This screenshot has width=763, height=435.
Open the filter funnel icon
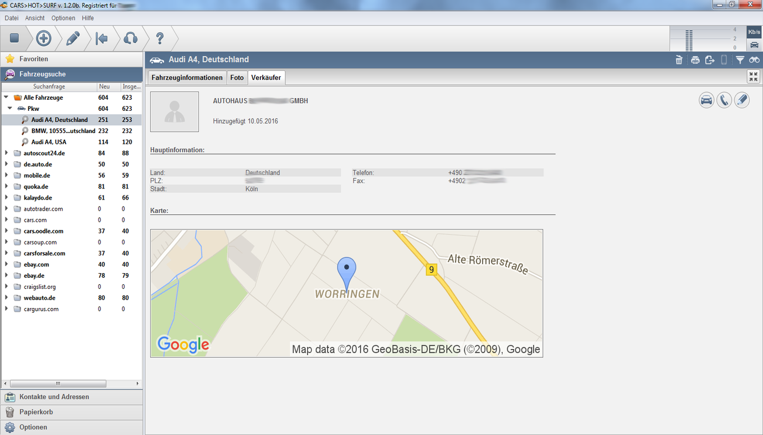[740, 60]
